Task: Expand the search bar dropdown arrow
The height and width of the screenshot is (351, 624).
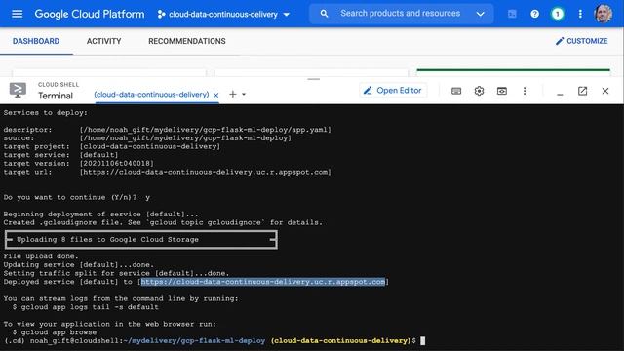Action: click(x=481, y=14)
